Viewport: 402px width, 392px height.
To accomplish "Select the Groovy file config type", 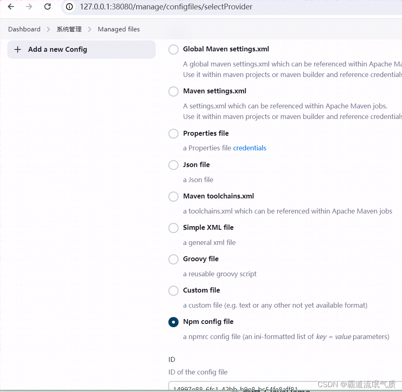I will pos(173,259).
